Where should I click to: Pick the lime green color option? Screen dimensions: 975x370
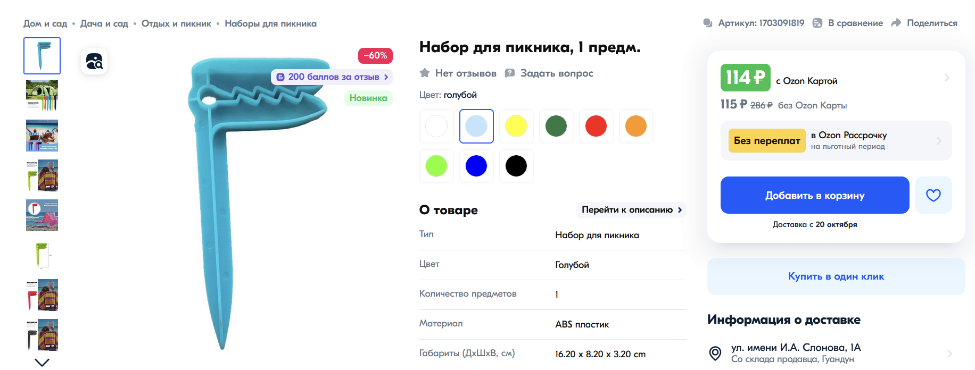pyautogui.click(x=436, y=166)
